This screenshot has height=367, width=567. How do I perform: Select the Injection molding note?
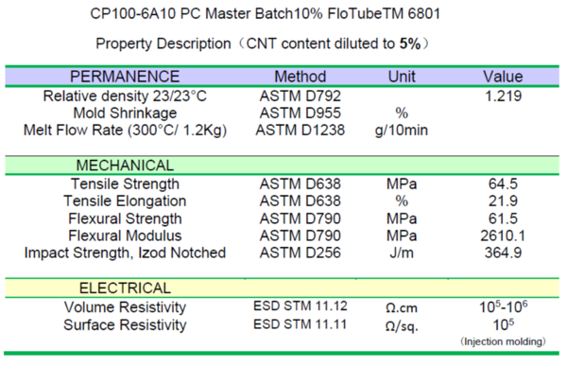pos(503,341)
